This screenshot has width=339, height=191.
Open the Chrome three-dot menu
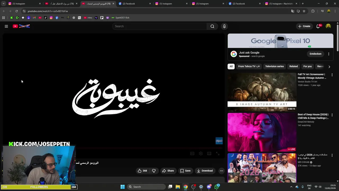pyautogui.click(x=335, y=11)
